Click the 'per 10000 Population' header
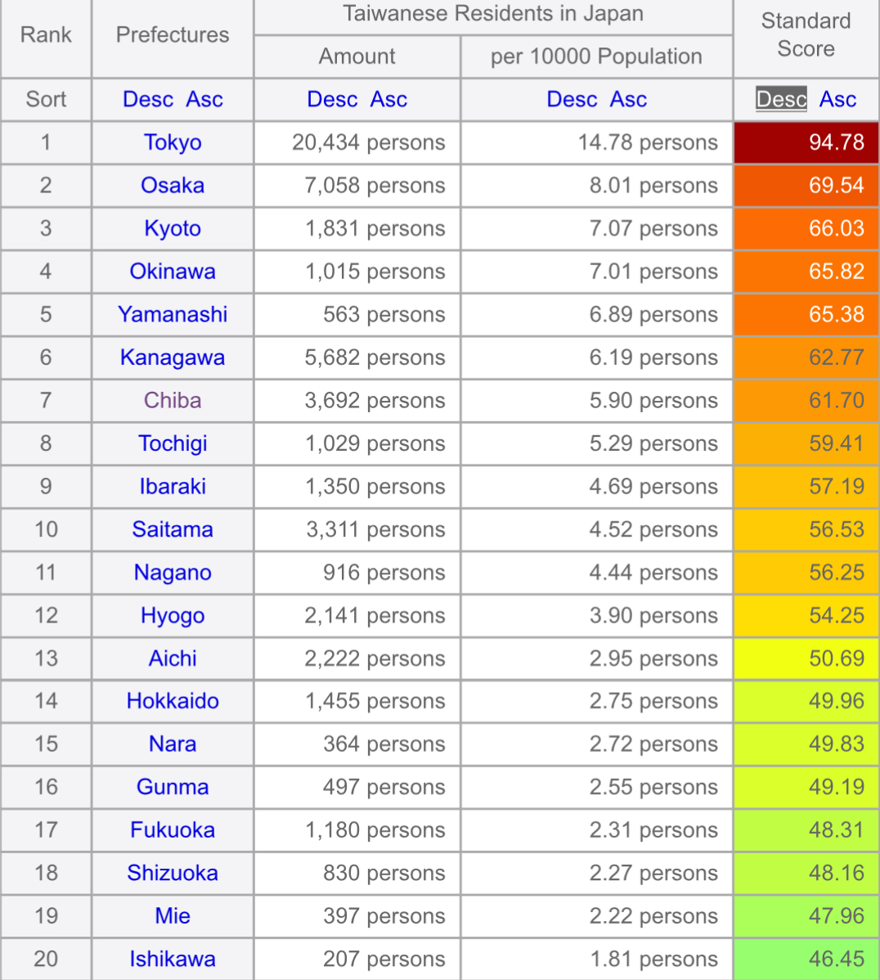The image size is (880, 980). coord(597,57)
